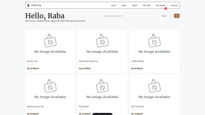Open Your basket
This screenshot has width=205, height=115.
click(160, 5)
